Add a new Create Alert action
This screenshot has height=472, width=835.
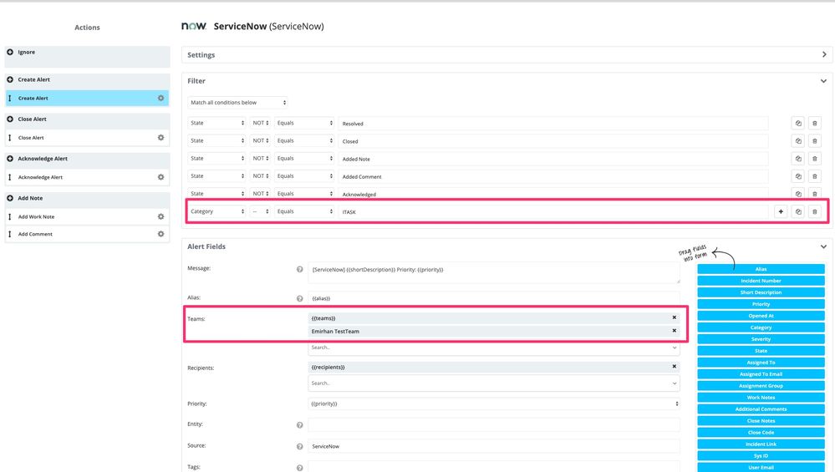(x=9, y=79)
